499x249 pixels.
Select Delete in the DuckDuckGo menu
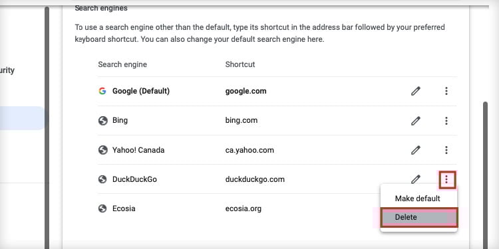pos(419,217)
